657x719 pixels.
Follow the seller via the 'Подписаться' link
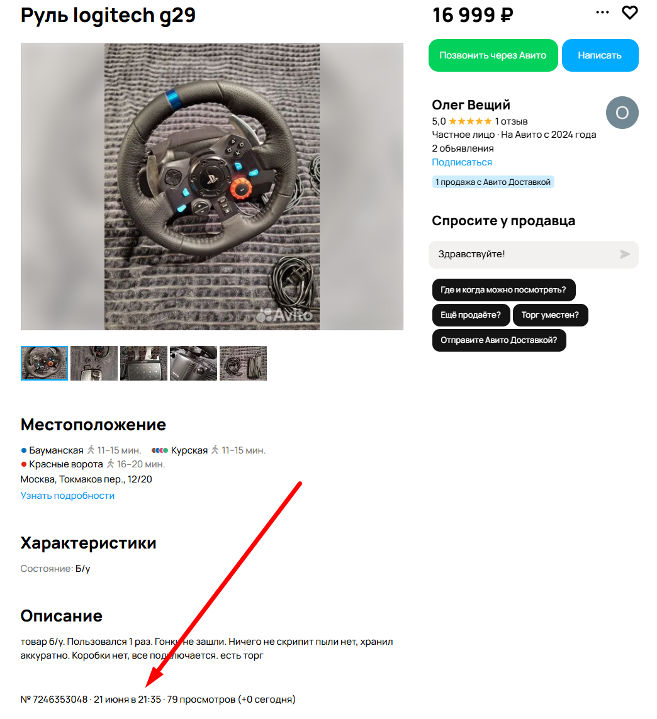tap(461, 162)
